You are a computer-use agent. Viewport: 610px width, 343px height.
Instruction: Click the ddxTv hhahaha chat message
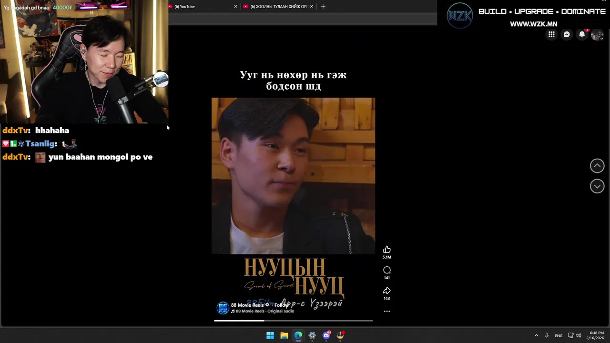pos(36,130)
